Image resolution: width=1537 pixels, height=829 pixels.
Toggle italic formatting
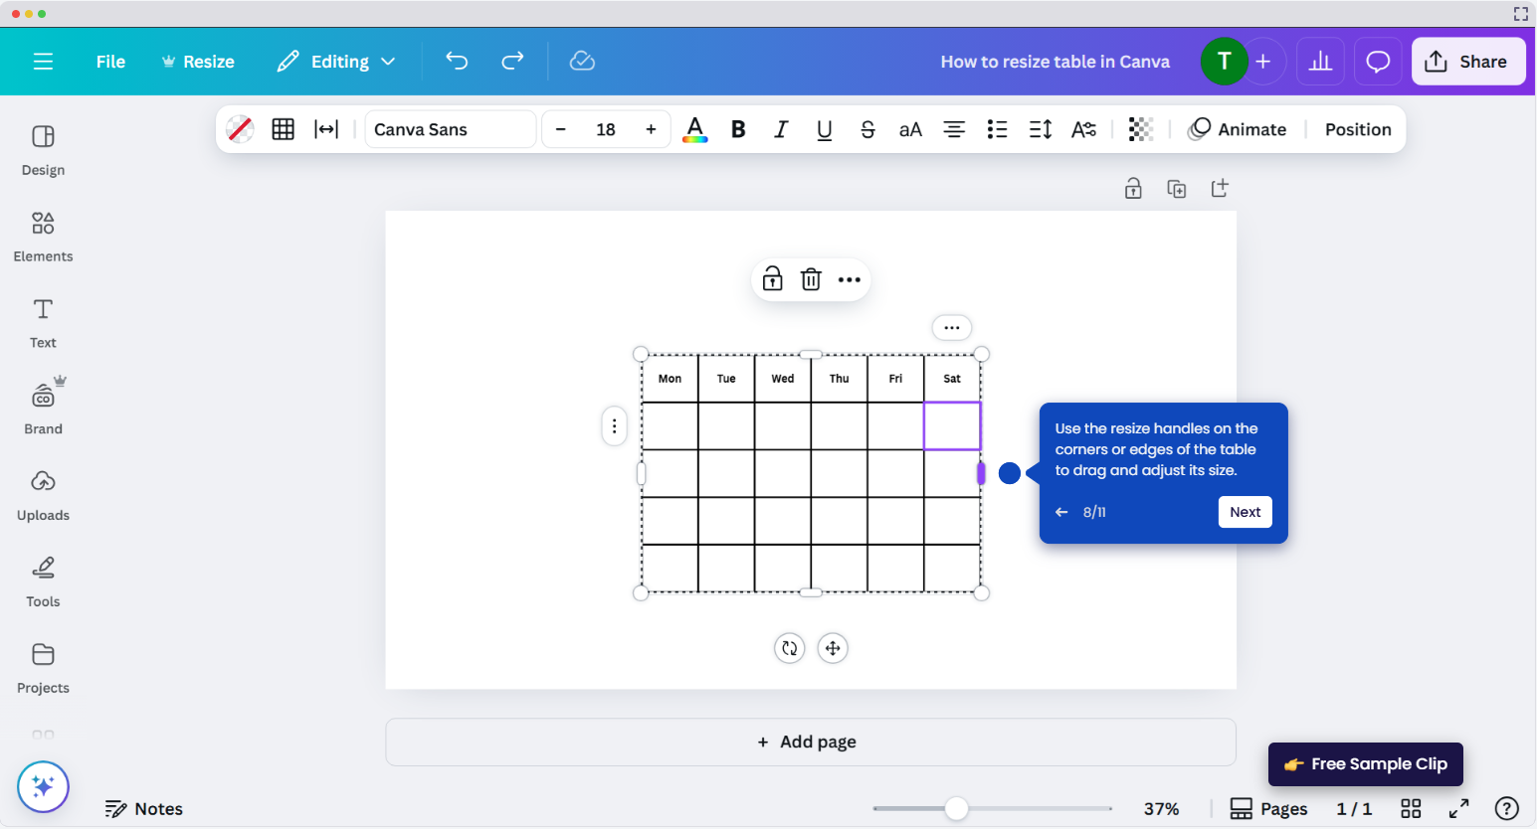(x=781, y=128)
